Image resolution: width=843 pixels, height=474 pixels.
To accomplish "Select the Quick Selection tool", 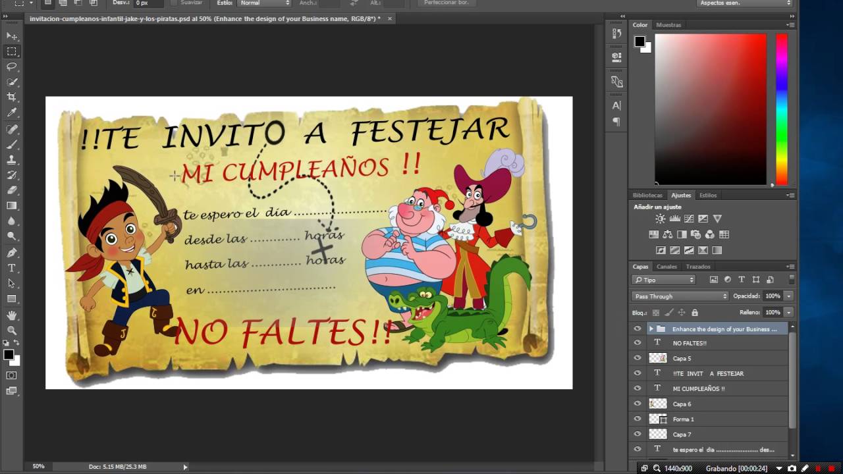I will (x=12, y=82).
